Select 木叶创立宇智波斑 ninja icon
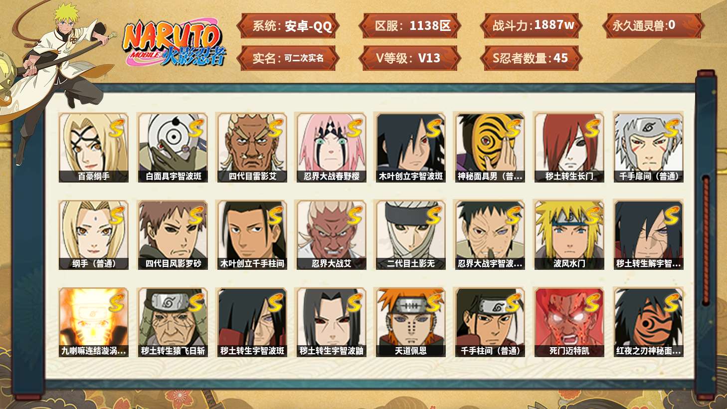The height and width of the screenshot is (409, 727). pyautogui.click(x=410, y=147)
